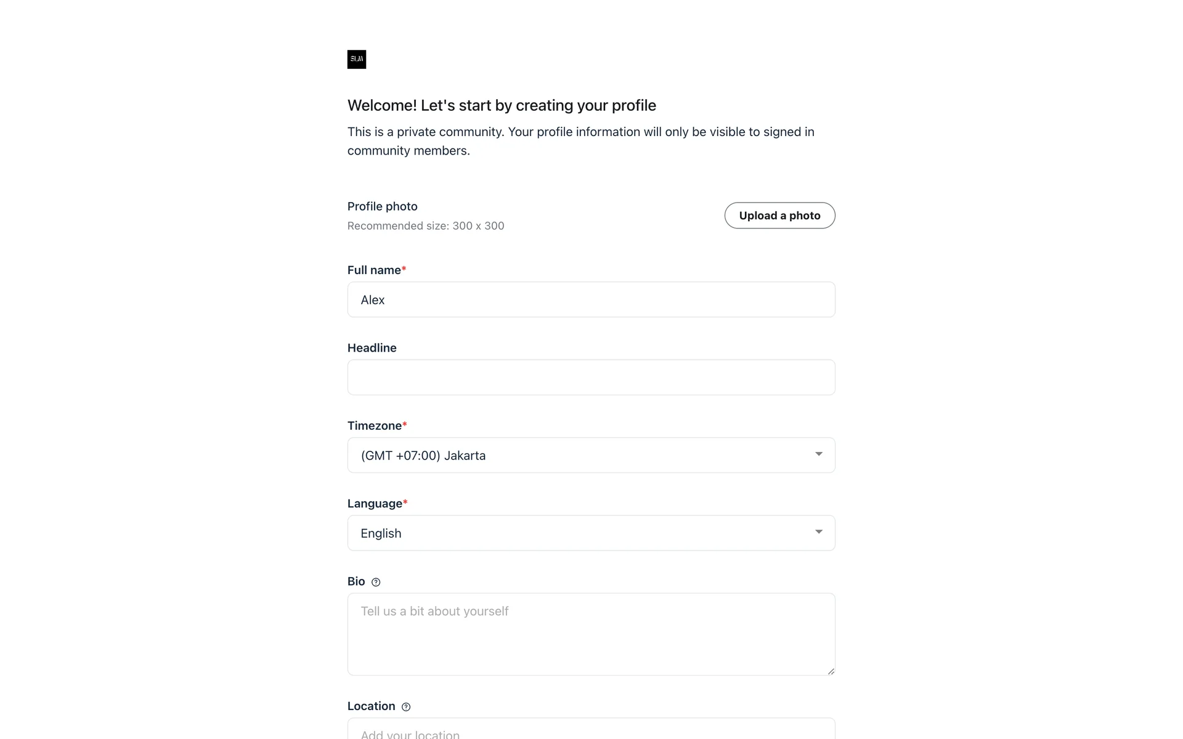Open the English language selector
1183x739 pixels.
coord(579,533)
